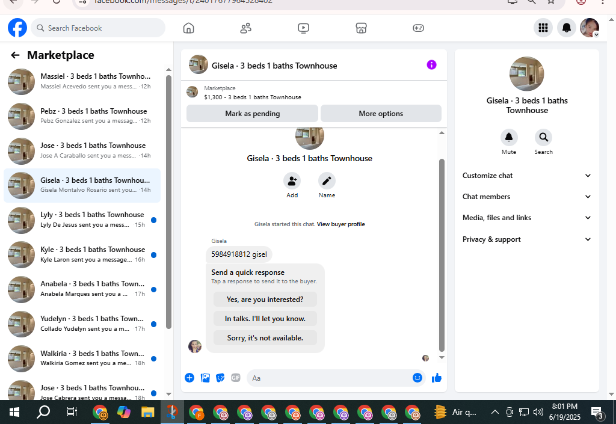Open Massiel townhouse conversation
Viewport: 616px width, 424px height.
pos(82,81)
